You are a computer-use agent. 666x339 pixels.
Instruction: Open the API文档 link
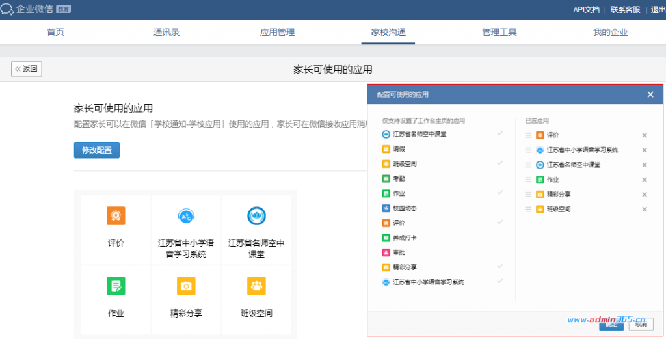pyautogui.click(x=586, y=10)
